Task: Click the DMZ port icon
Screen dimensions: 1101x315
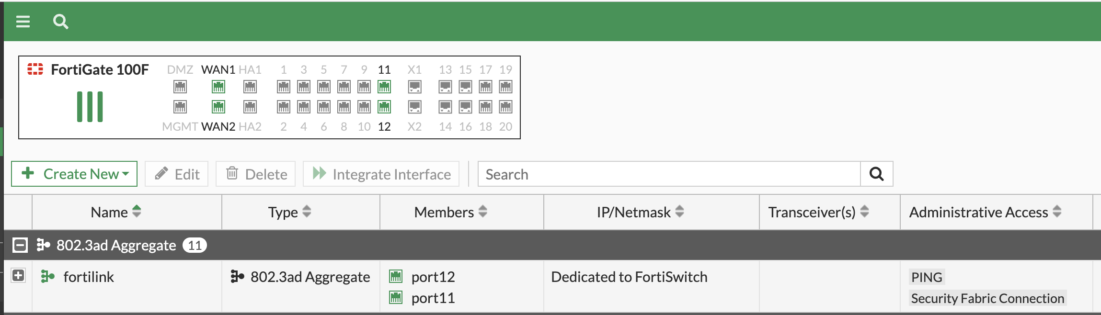Action: tap(180, 87)
